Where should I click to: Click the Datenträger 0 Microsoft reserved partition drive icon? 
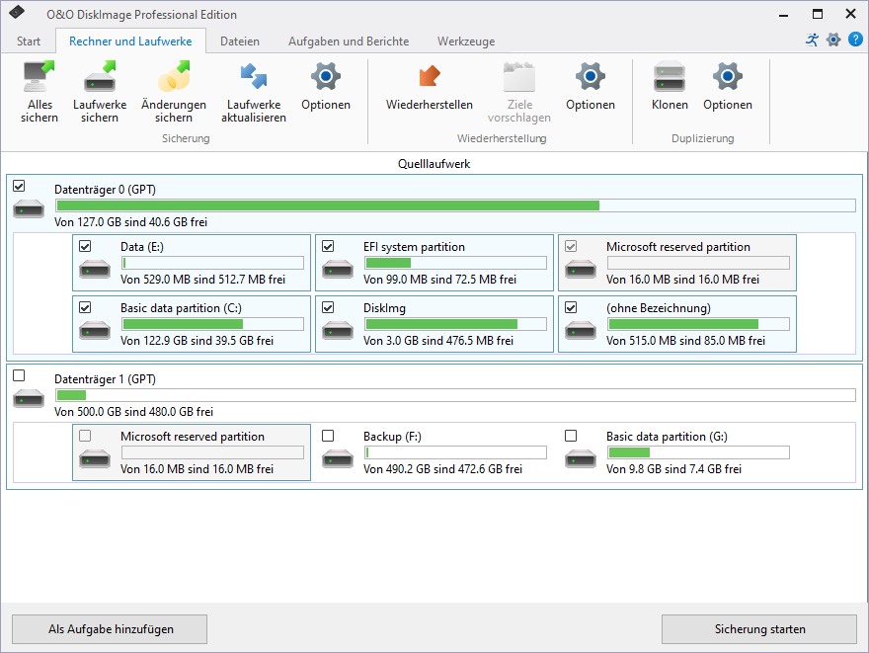[581, 270]
